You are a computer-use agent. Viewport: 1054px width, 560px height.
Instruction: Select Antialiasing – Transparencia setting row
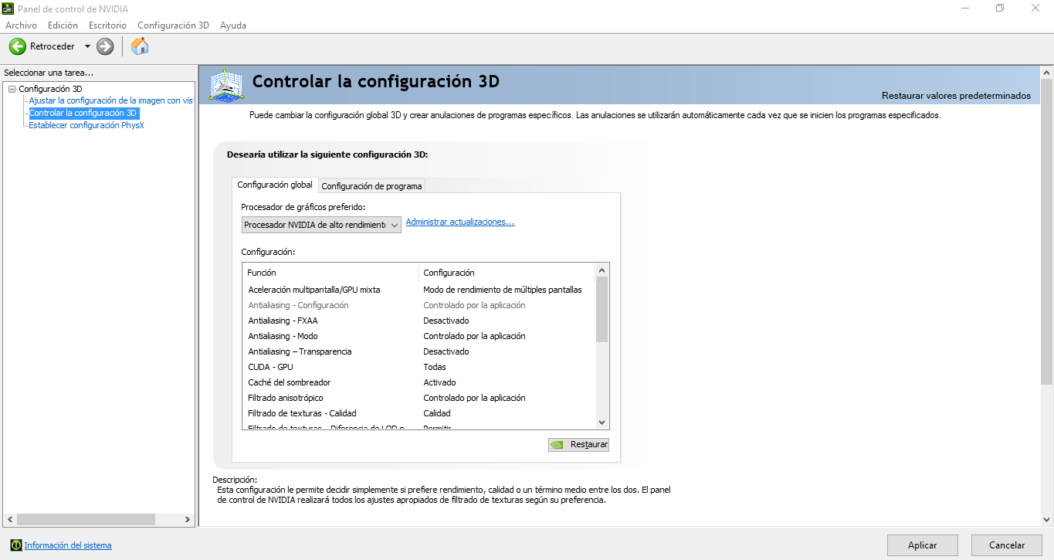point(419,351)
